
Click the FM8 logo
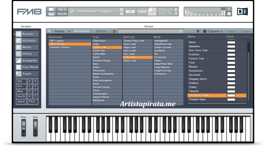click(x=29, y=12)
